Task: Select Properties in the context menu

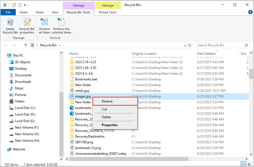Action: [110, 125]
